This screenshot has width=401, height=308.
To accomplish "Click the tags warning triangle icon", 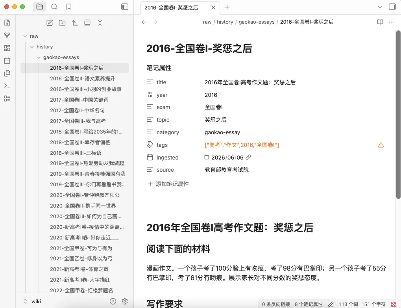I will tap(381, 145).
